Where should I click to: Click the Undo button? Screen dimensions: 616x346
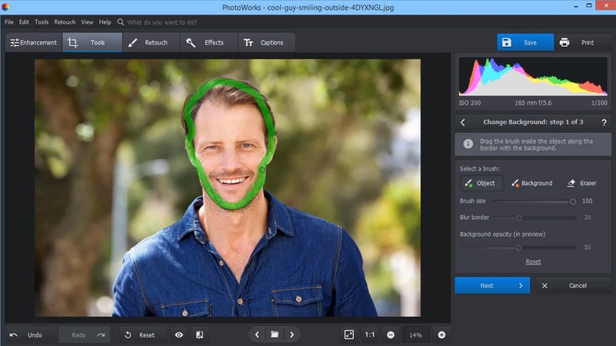click(x=31, y=335)
